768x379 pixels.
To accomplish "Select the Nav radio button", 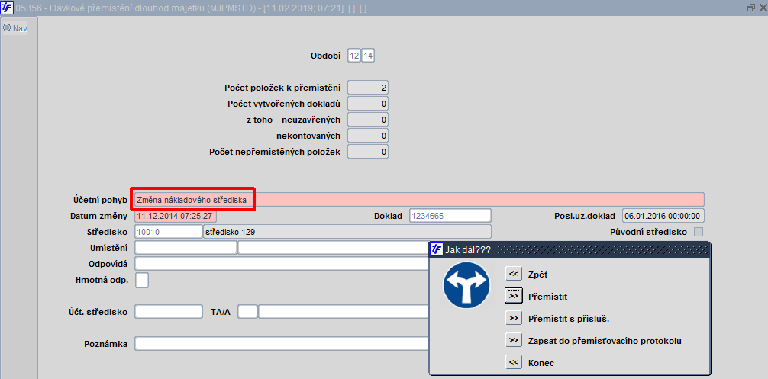I will pyautogui.click(x=7, y=28).
